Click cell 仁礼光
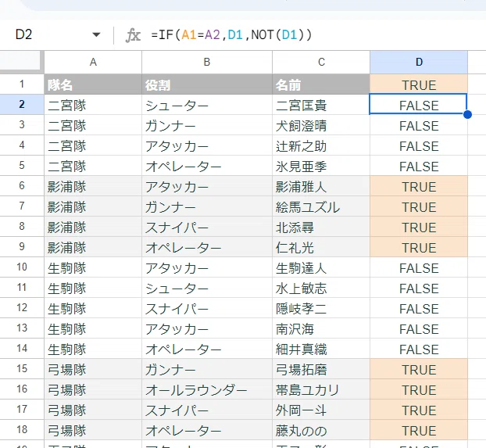This screenshot has width=486, height=448. pos(321,247)
